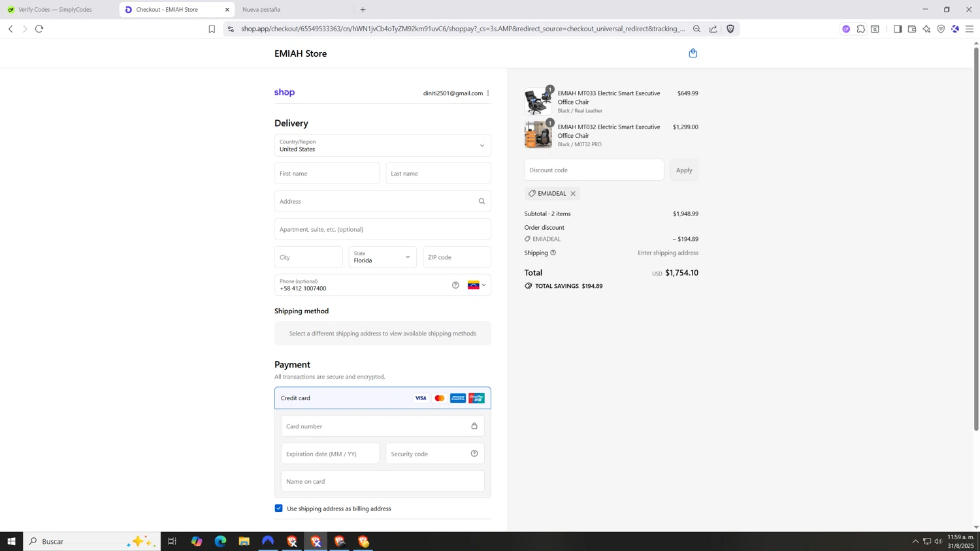
Task: Show phone number help tooltip
Action: [x=455, y=285]
